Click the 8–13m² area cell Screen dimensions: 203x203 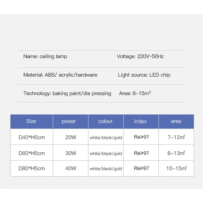tap(176, 153)
